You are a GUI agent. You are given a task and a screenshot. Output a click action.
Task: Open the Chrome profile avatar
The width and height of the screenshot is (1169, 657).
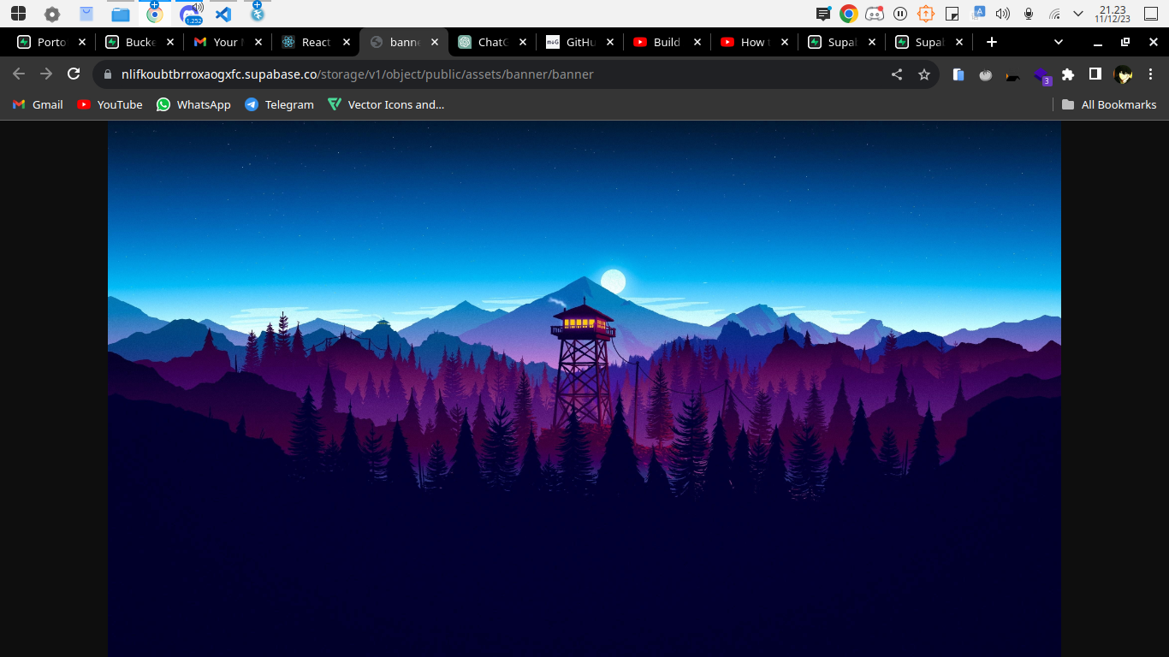[1123, 74]
